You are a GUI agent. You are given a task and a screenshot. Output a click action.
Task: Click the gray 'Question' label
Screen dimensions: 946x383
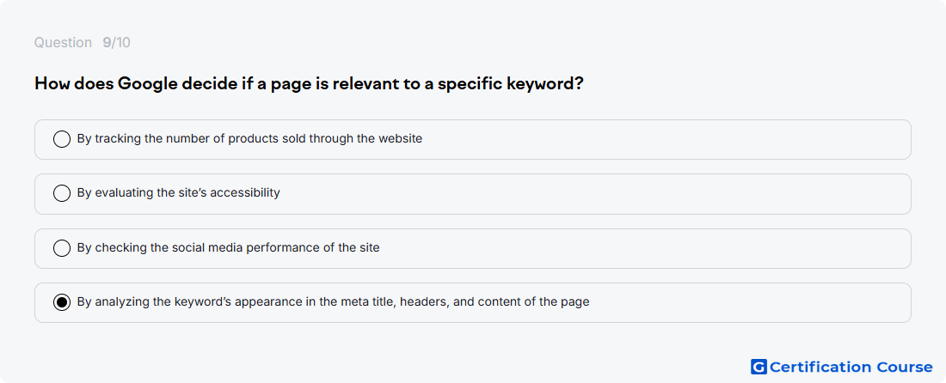point(63,43)
